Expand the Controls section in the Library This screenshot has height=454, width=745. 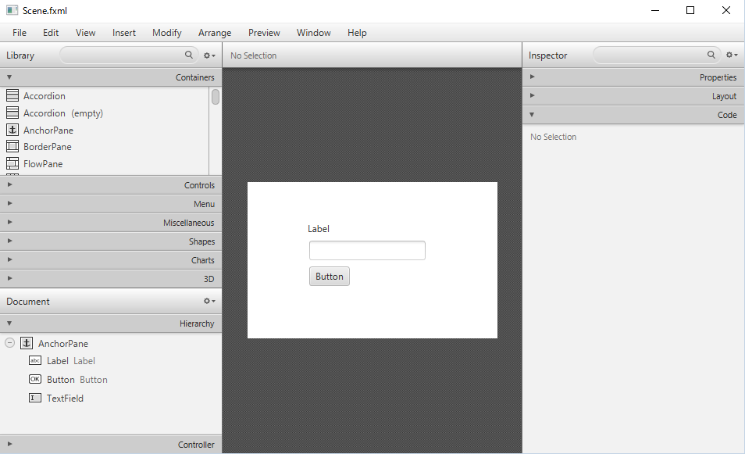(9, 185)
